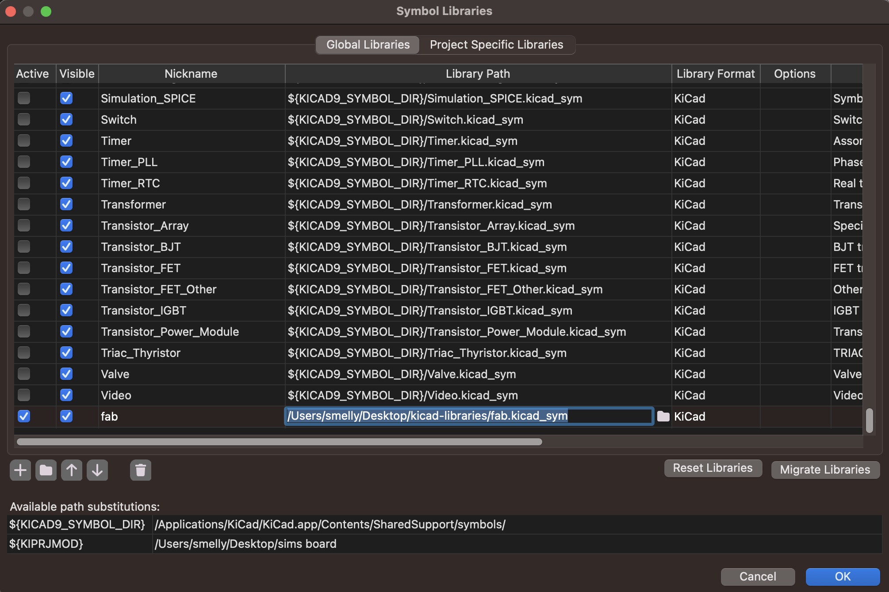The height and width of the screenshot is (592, 889).
Task: Select the Transistor_Power_Module nickname cell
Action: [x=192, y=332]
